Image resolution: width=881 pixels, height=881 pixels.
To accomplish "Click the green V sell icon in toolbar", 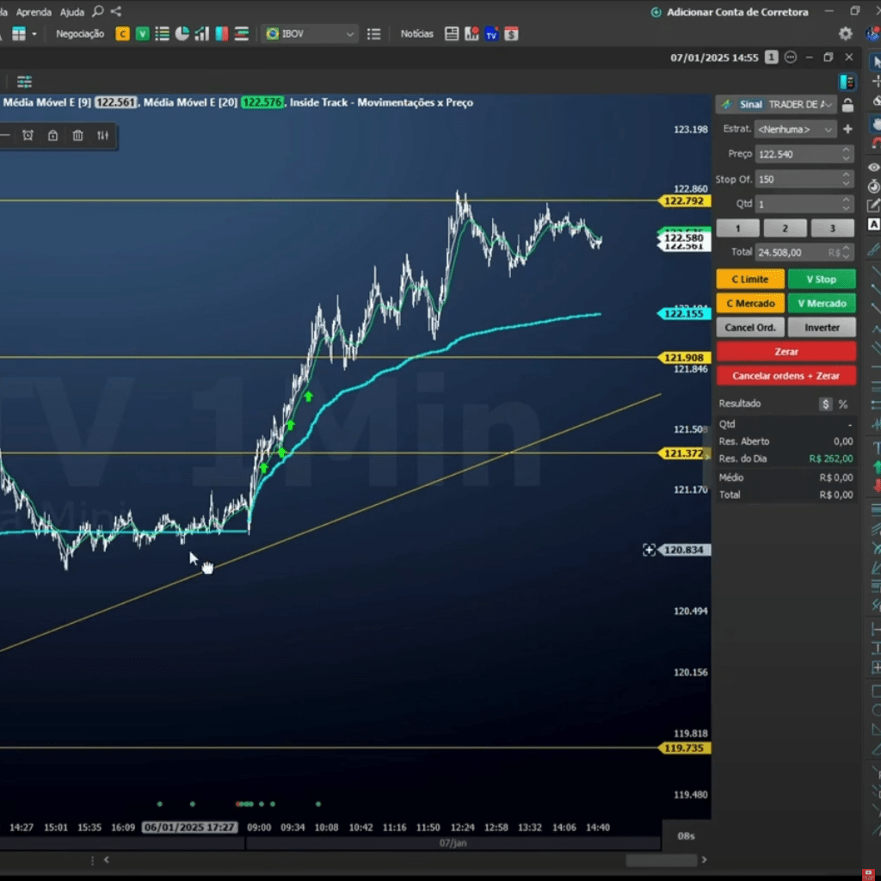I will click(142, 34).
